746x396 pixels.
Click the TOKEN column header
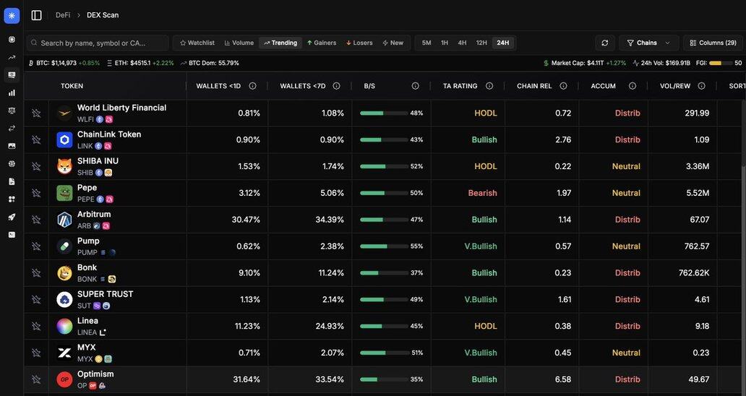(x=72, y=86)
